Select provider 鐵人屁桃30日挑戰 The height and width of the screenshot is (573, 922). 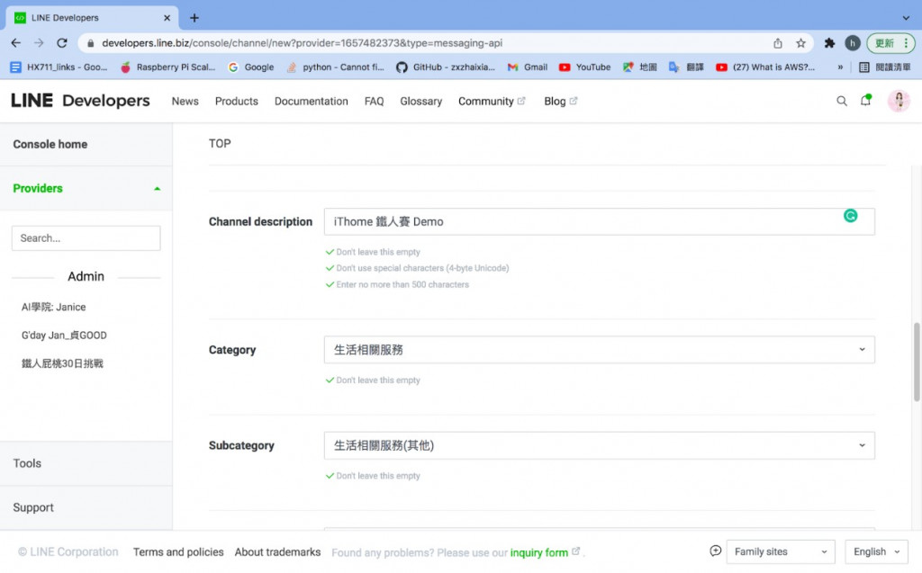tap(62, 363)
